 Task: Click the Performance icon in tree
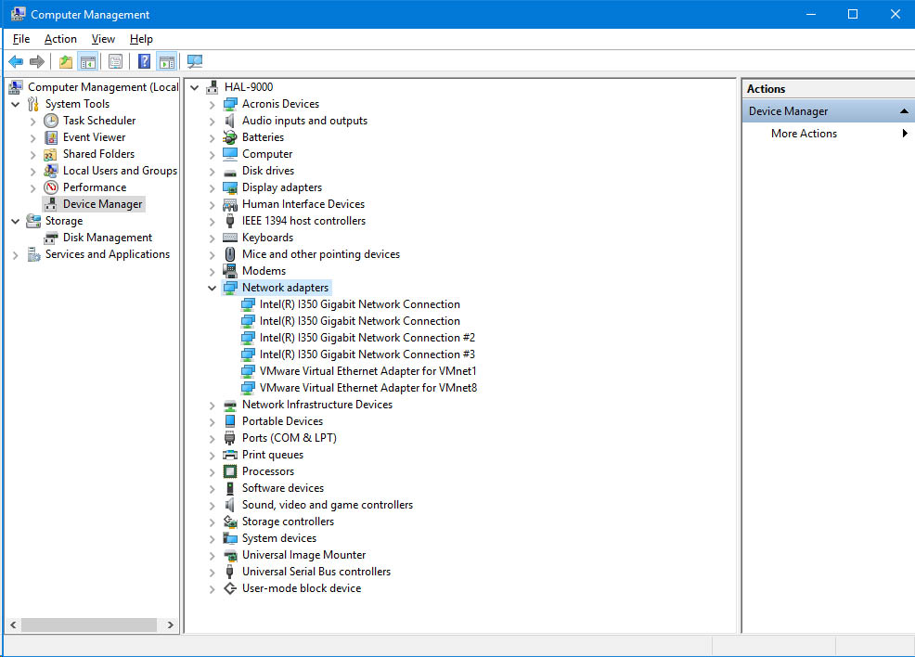[51, 187]
